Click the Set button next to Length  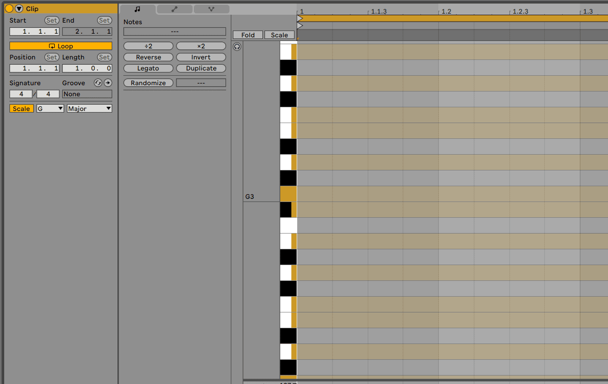[104, 57]
